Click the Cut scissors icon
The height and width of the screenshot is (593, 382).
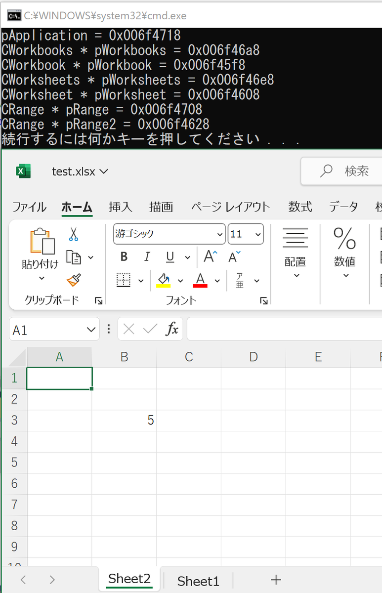click(74, 234)
